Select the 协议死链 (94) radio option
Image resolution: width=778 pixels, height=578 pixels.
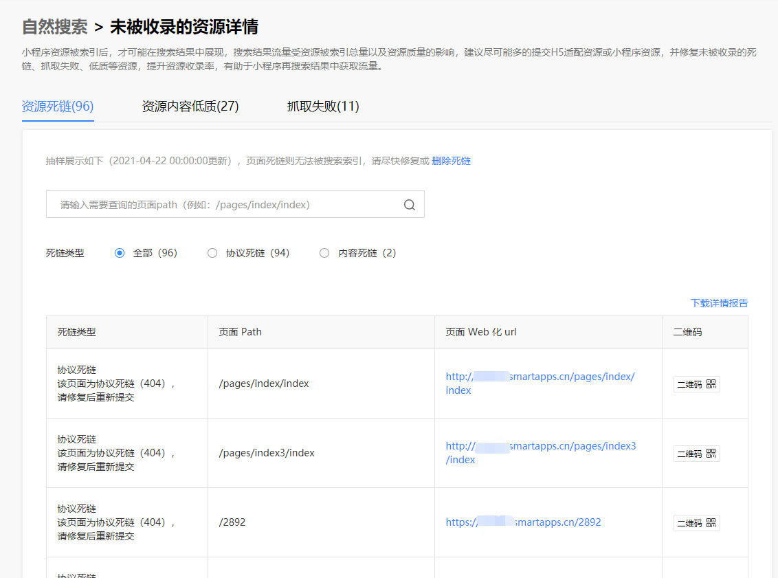[212, 253]
